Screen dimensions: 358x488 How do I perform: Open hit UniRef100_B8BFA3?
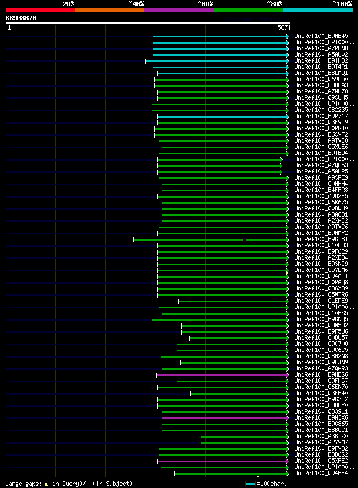click(x=321, y=85)
